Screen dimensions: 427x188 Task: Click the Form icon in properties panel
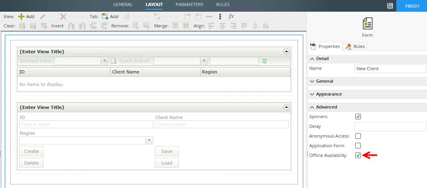(x=367, y=24)
